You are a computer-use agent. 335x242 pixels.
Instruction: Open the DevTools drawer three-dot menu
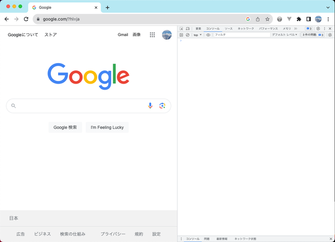(x=181, y=239)
